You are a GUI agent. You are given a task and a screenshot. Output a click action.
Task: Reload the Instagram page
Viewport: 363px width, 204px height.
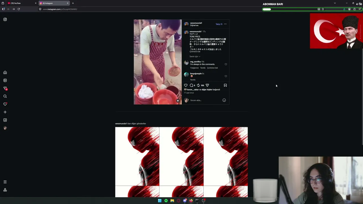[19, 9]
